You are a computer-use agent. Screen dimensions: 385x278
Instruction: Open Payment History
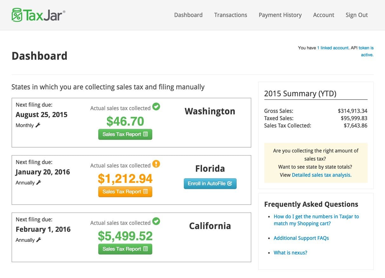(x=280, y=15)
